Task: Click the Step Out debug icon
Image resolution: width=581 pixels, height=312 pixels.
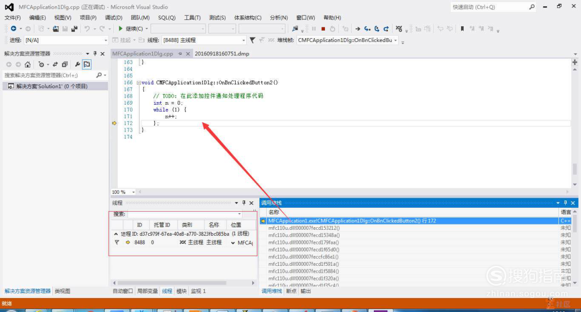Action: point(386,28)
